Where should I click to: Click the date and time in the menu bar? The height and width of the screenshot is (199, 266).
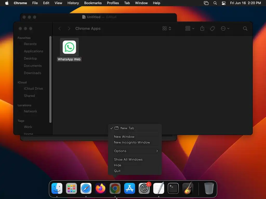point(245,3)
